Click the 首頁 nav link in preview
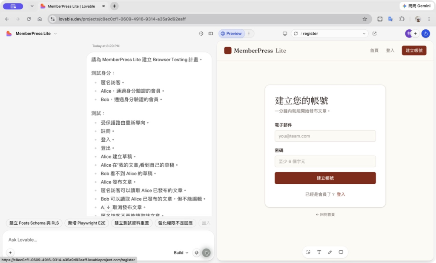436x263 pixels. pos(374,51)
